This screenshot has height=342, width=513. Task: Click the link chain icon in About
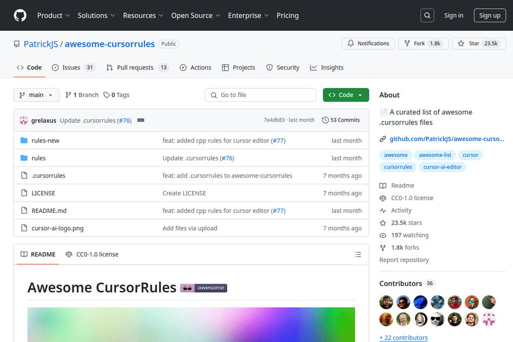pyautogui.click(x=383, y=139)
